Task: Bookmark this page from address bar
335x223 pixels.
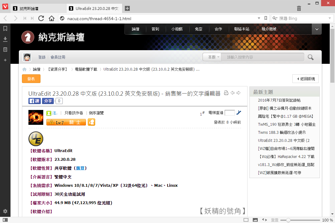Action: 265,18
